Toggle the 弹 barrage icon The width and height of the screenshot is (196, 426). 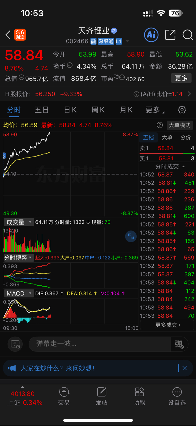pos(179,344)
